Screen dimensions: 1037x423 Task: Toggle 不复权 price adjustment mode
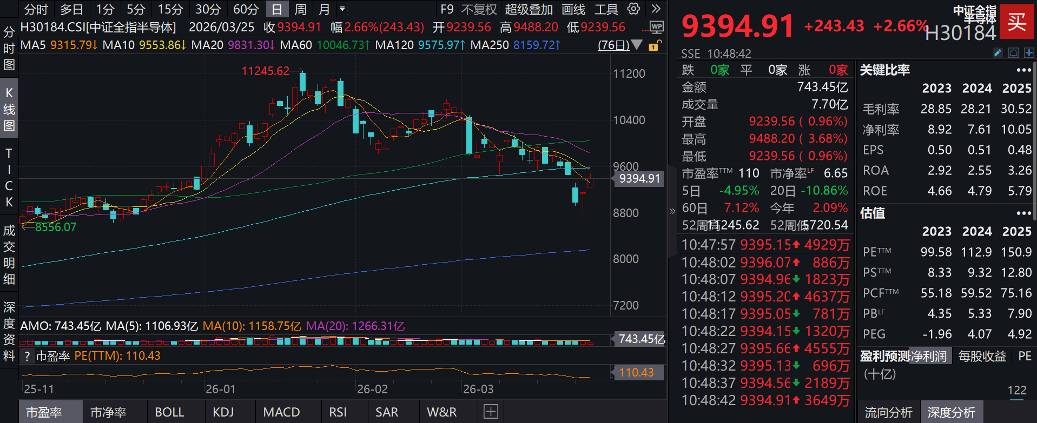(x=479, y=9)
